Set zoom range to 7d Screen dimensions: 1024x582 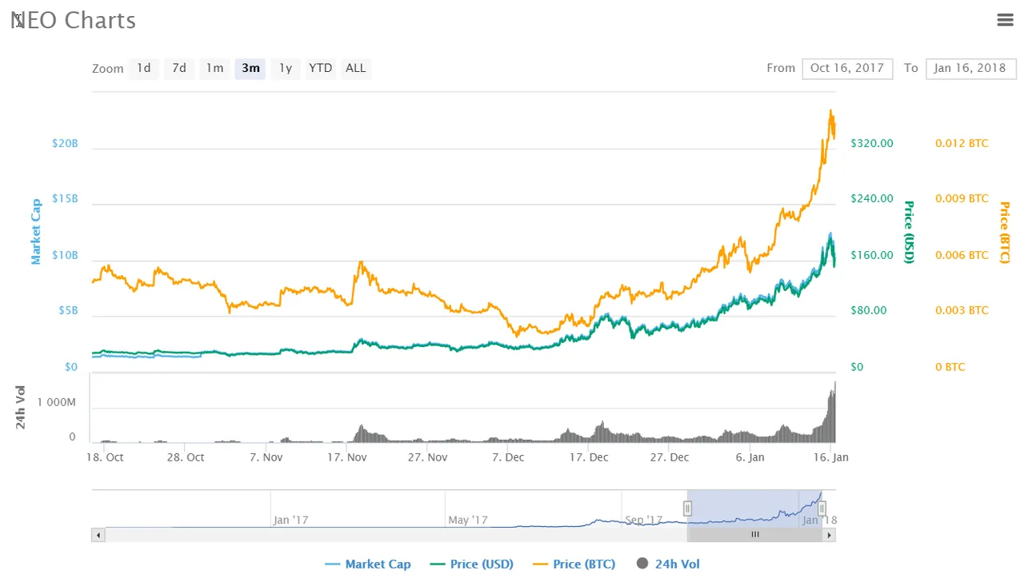tap(179, 68)
